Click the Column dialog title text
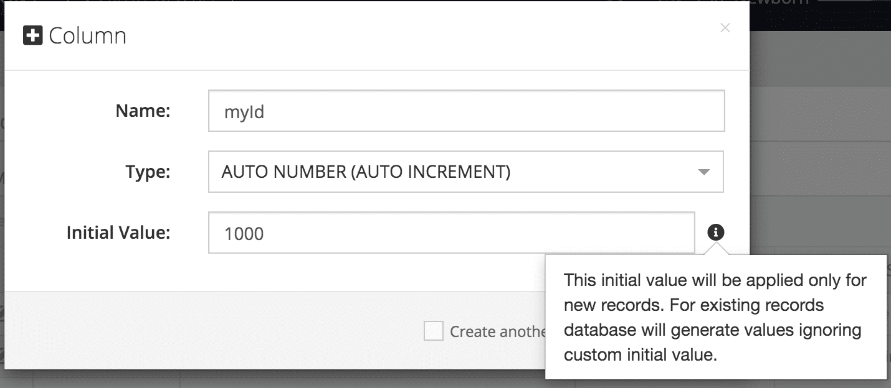 87,35
